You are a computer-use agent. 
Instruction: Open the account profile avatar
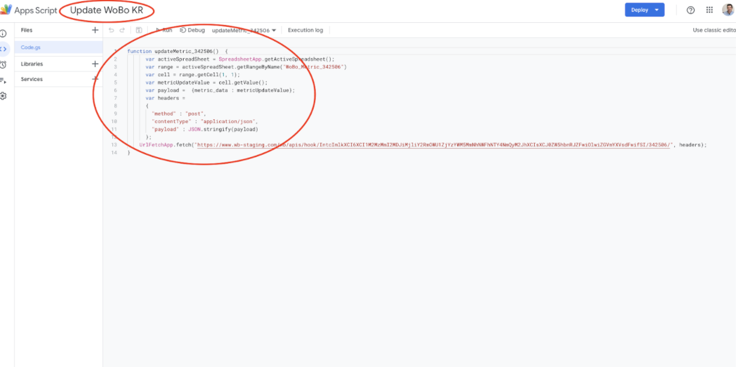tap(728, 10)
